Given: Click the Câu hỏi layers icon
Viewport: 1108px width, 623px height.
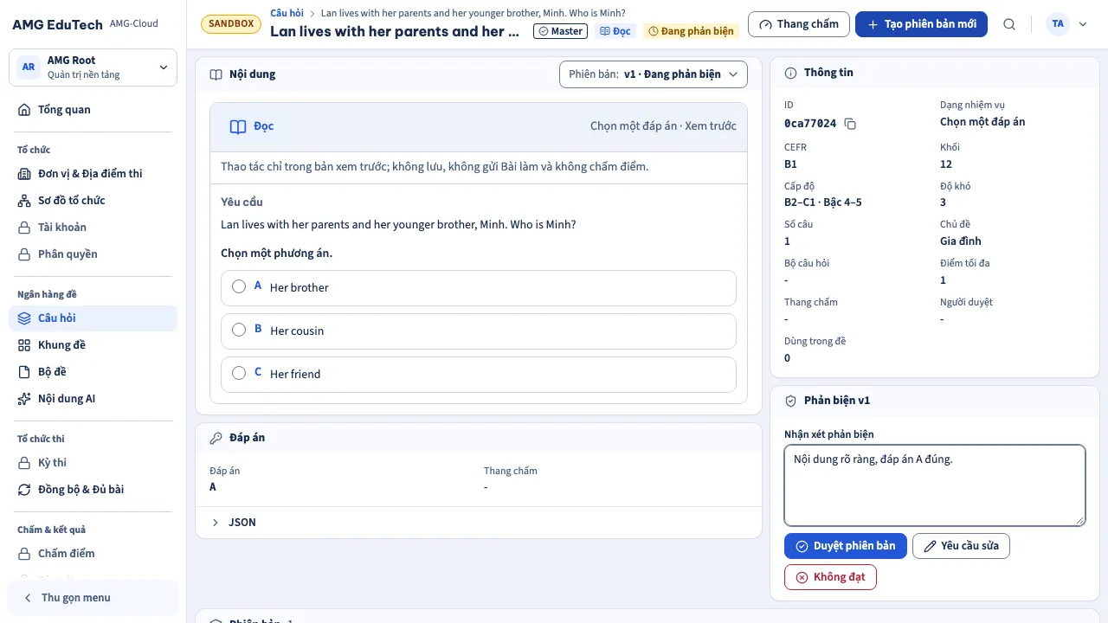Looking at the screenshot, I should point(24,318).
